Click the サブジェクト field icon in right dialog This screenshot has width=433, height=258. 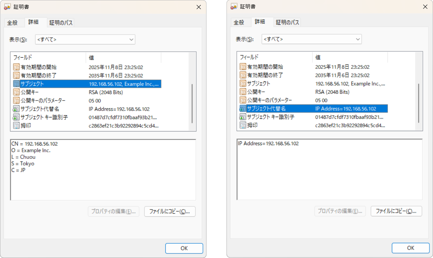tap(243, 84)
